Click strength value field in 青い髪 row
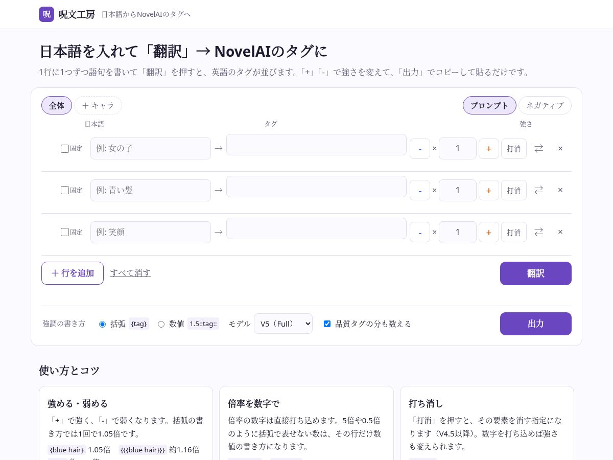The height and width of the screenshot is (460, 613). pos(458,190)
